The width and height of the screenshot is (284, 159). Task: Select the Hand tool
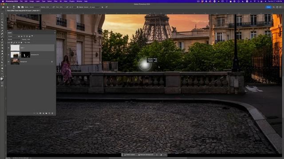pos(2,68)
